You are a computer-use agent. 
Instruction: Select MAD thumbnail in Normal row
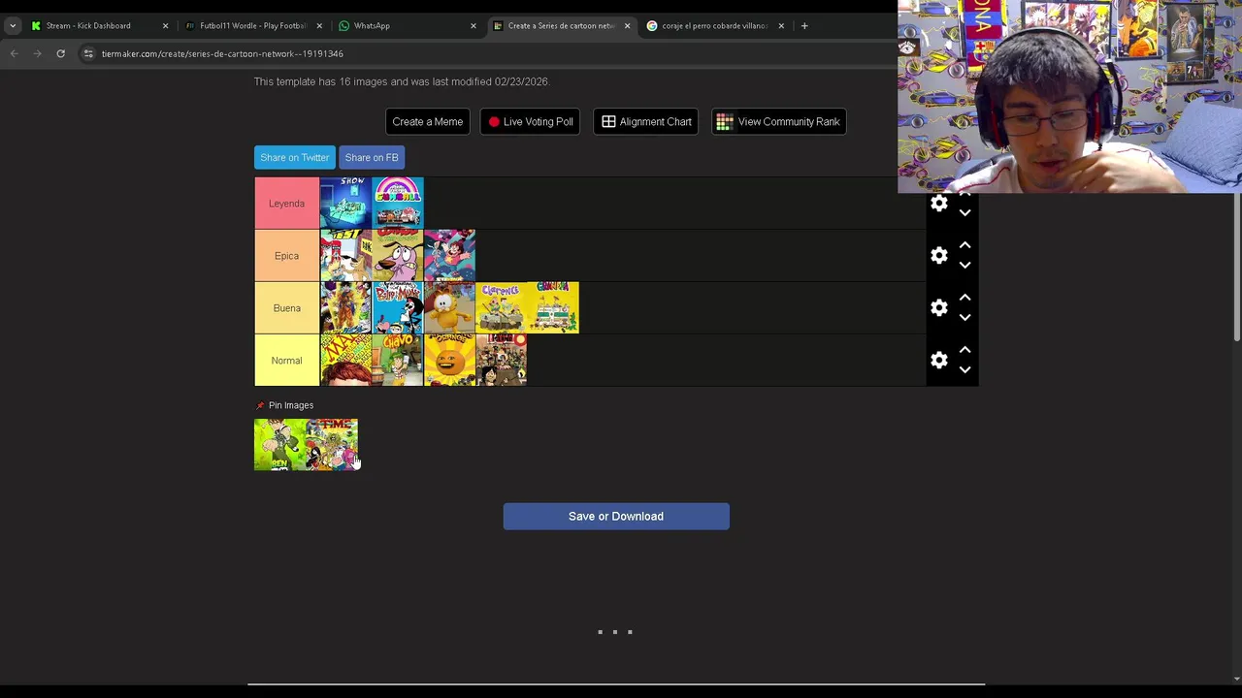tap(345, 360)
